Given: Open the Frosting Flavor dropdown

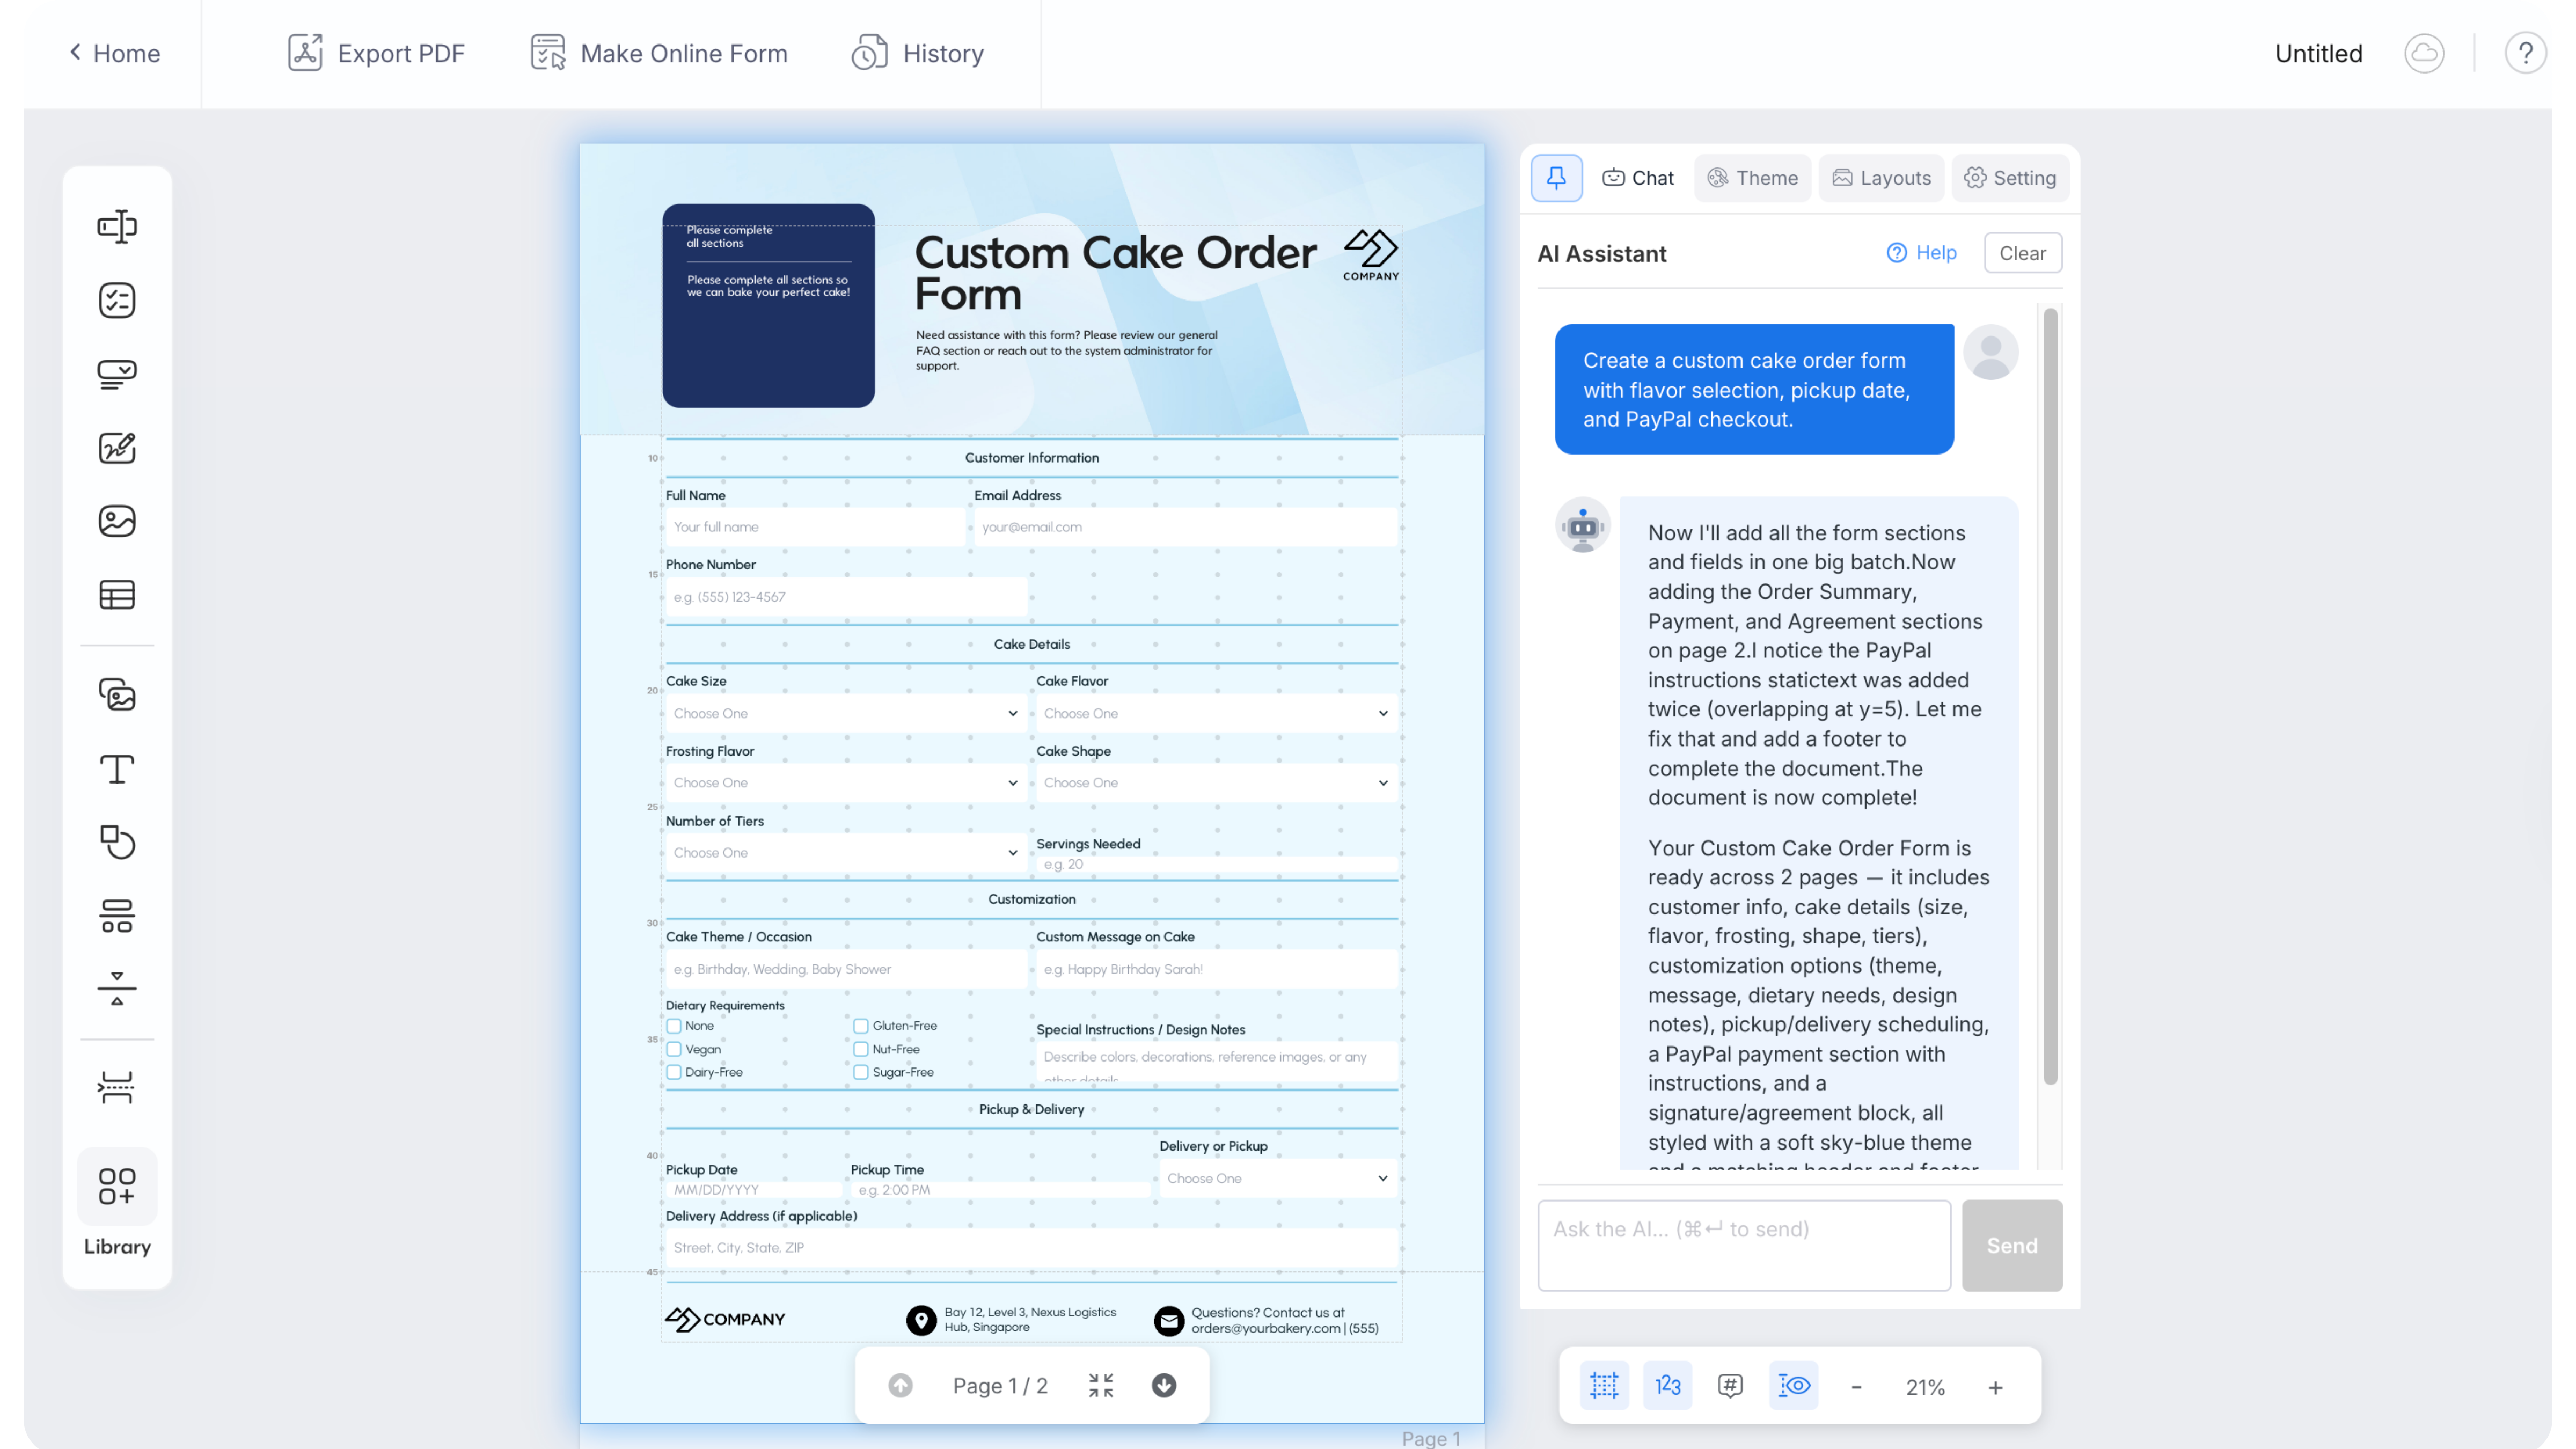Looking at the screenshot, I should pyautogui.click(x=846, y=783).
